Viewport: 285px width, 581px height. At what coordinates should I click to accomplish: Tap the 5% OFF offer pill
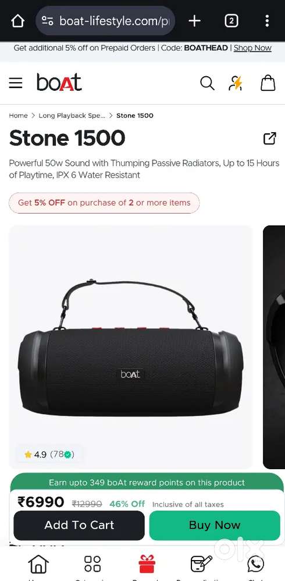[x=104, y=203]
